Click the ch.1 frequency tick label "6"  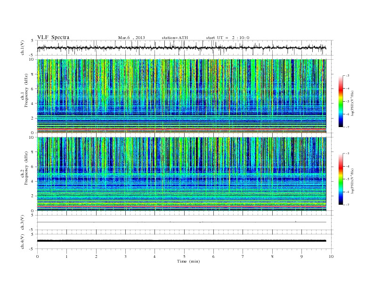click(x=33, y=89)
